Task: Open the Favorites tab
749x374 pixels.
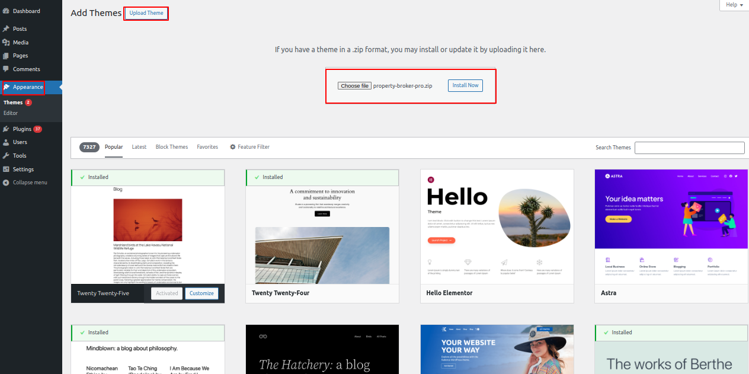Action: click(207, 147)
